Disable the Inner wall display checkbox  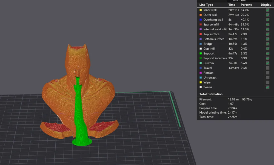click(267, 10)
